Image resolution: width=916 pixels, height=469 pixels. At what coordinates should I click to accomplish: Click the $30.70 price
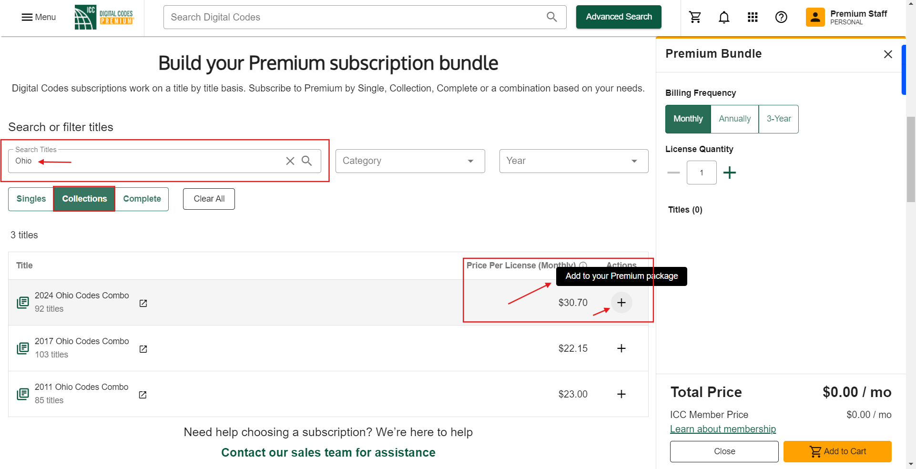[x=573, y=303]
